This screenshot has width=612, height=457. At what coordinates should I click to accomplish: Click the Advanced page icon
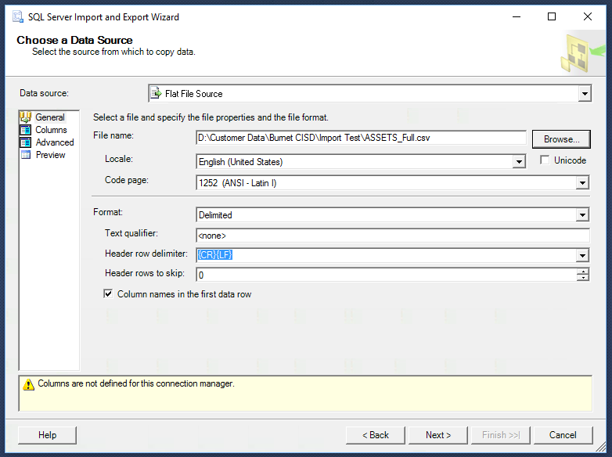pyautogui.click(x=26, y=142)
